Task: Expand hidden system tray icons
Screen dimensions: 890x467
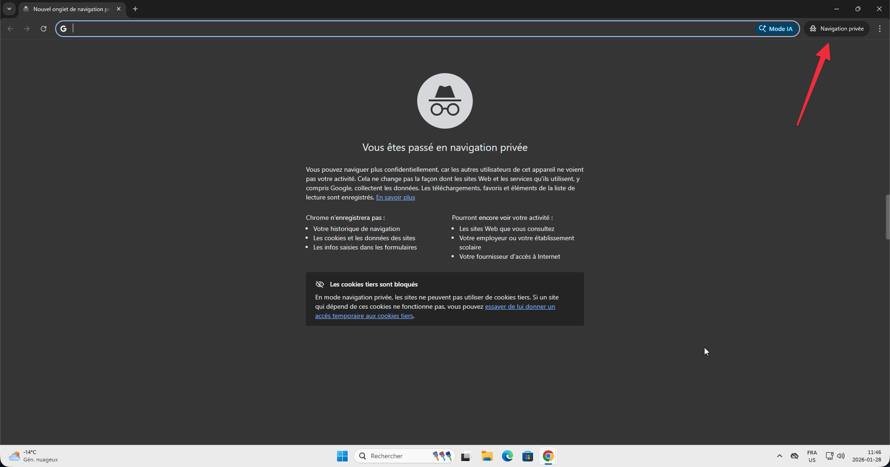Action: pyautogui.click(x=780, y=456)
